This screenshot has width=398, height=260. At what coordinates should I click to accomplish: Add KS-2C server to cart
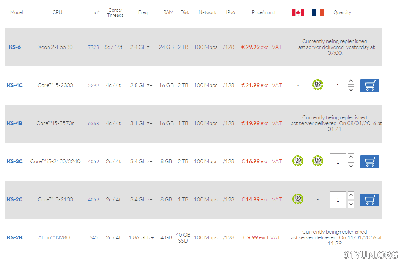tap(369, 200)
